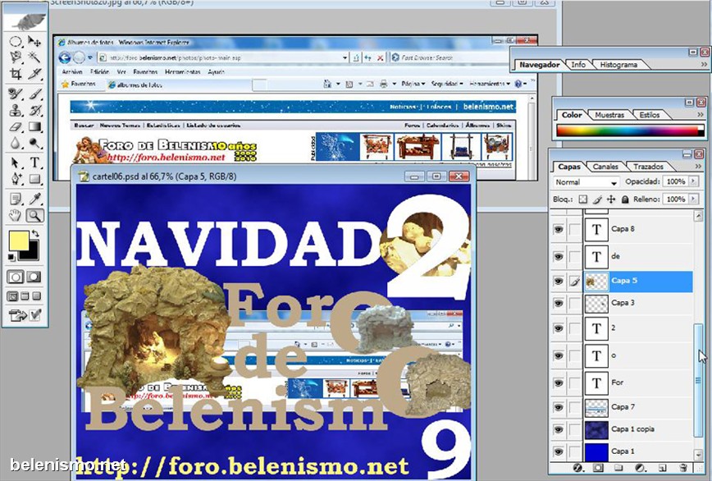Select the Zoom (magnifier) tool
The width and height of the screenshot is (712, 481).
coord(35,216)
